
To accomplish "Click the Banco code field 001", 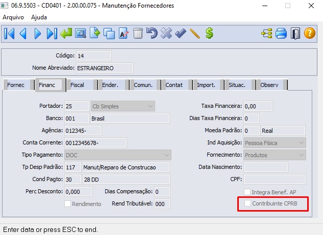I will pyautogui.click(x=77, y=119).
